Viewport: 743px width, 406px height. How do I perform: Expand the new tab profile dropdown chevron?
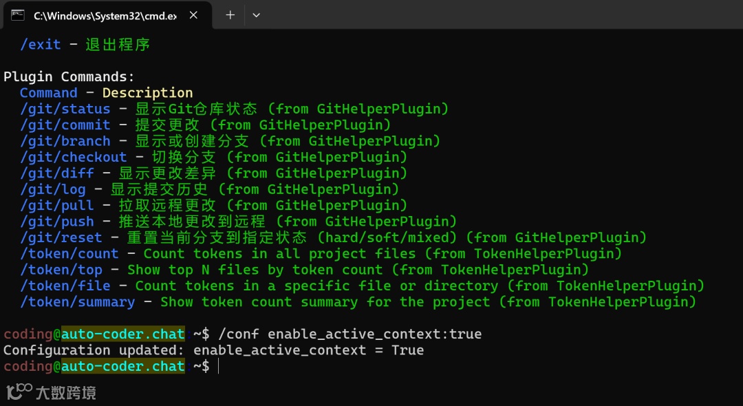coord(256,15)
